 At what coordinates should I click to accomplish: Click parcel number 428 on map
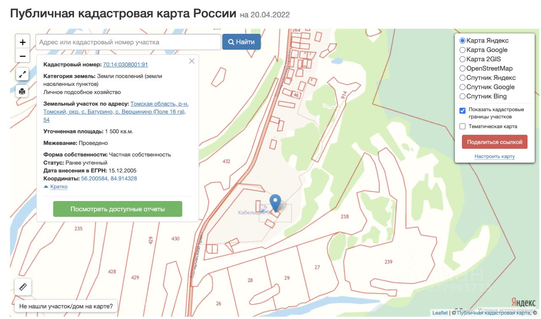tap(112, 271)
